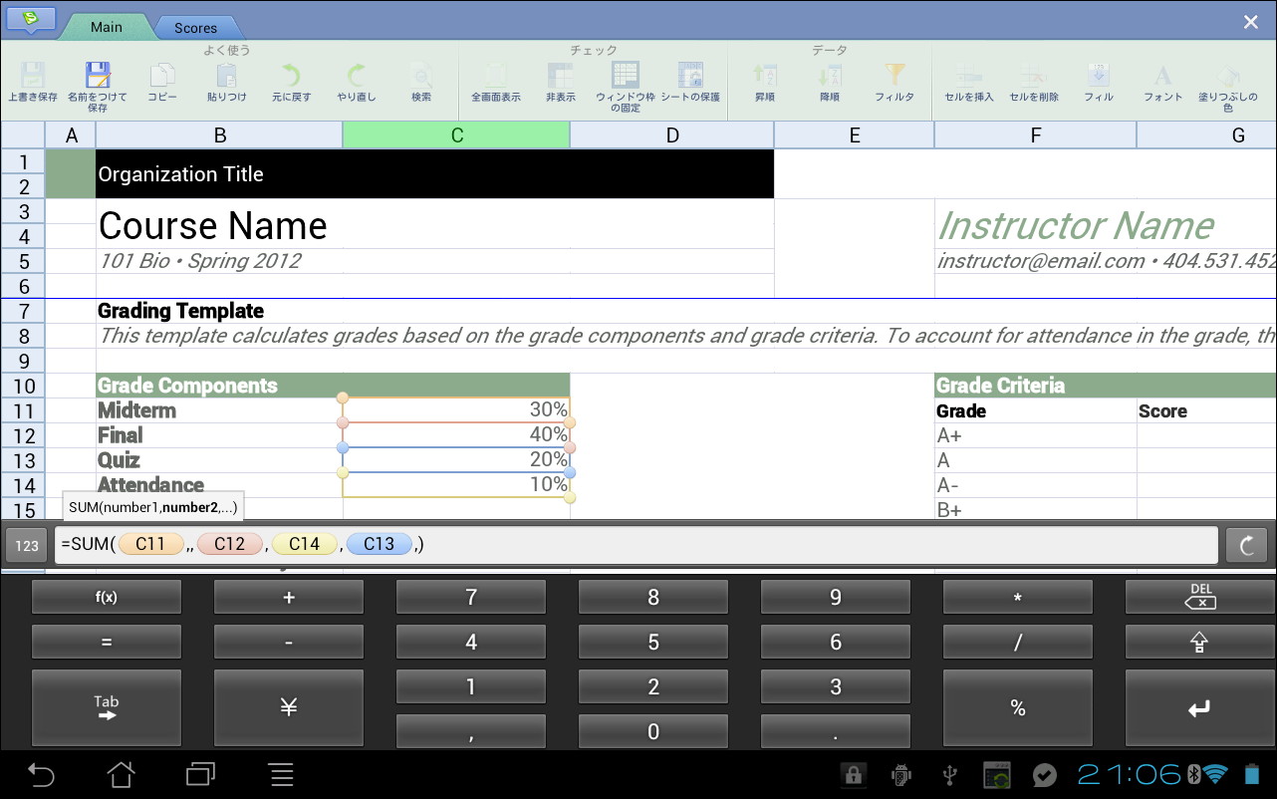Tap the percent key
Screen dimensions: 1277x799
point(1018,707)
